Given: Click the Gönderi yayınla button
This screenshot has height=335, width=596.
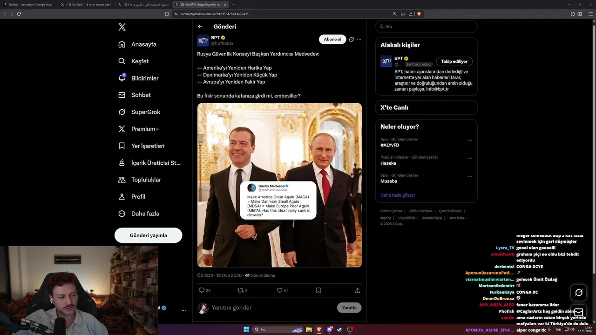Looking at the screenshot, I should pos(148,235).
